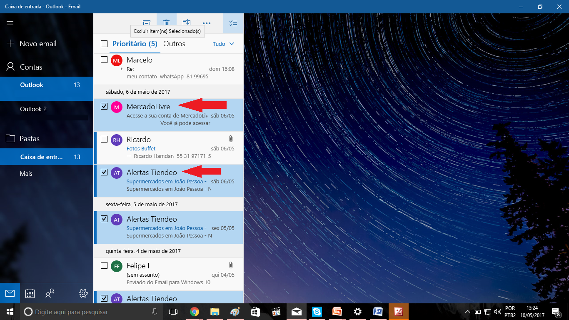Open the Settings gear in sidebar
Viewport: 569px width, 320px height.
click(83, 293)
